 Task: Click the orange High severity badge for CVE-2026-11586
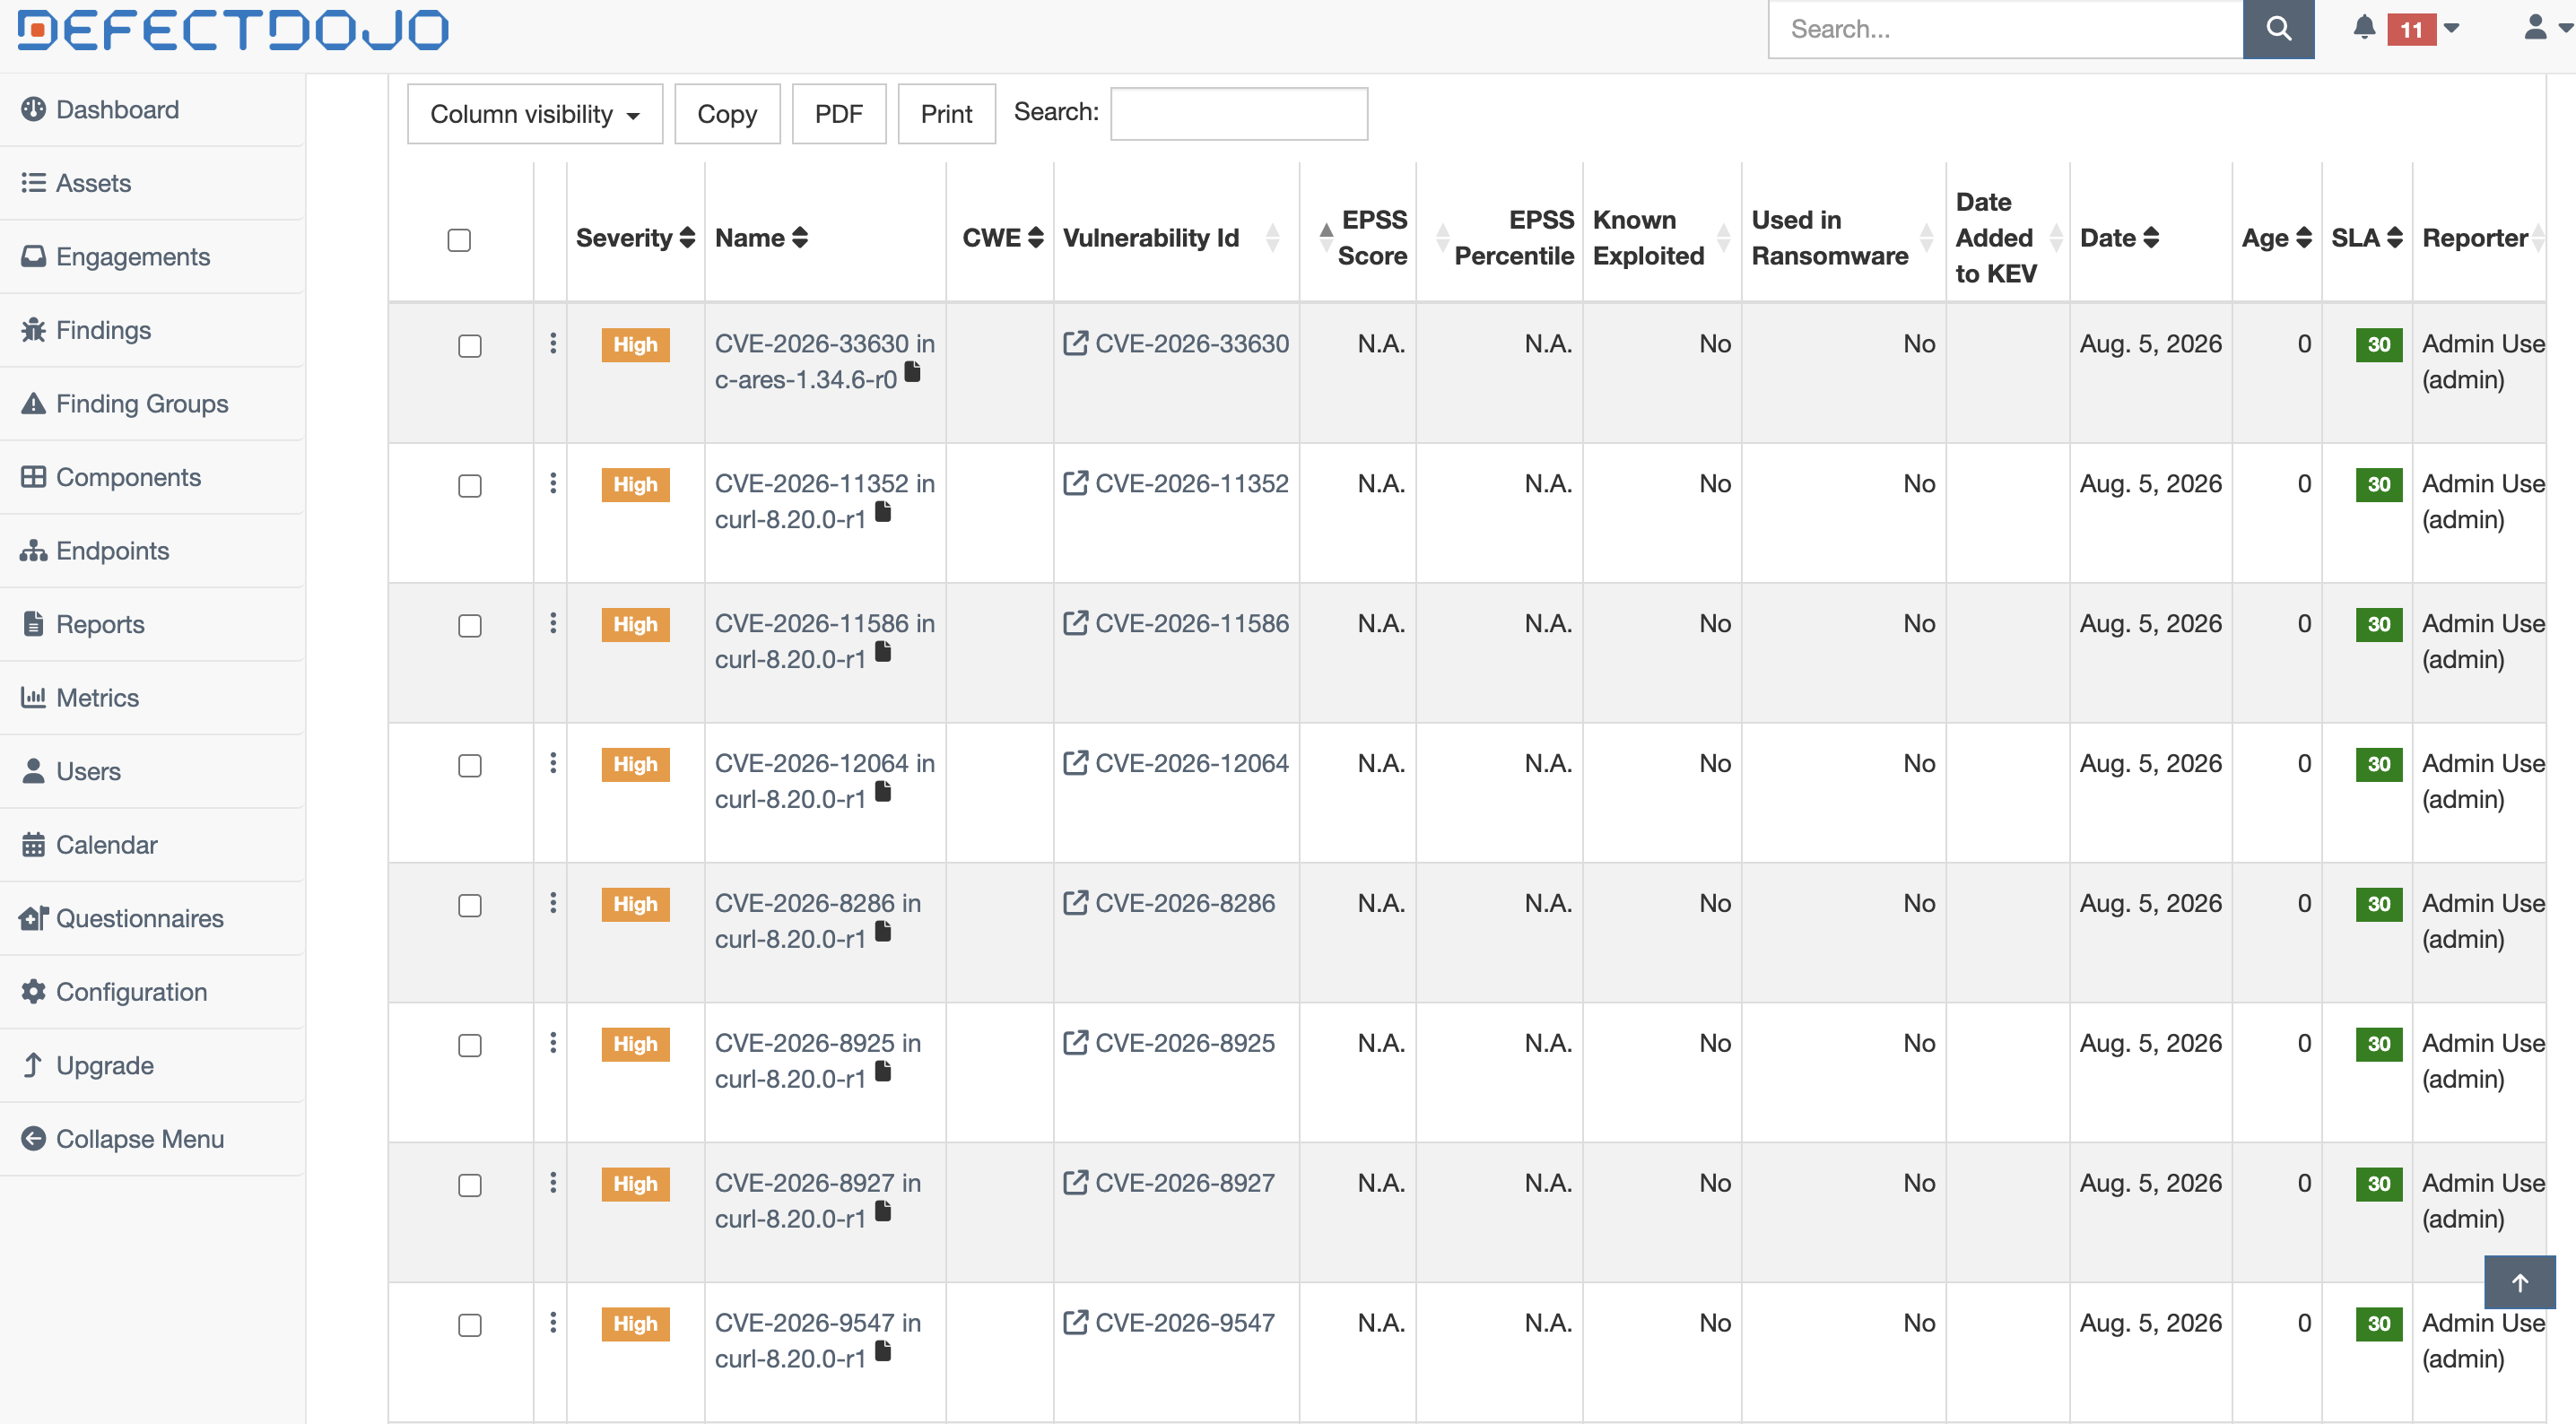point(635,625)
